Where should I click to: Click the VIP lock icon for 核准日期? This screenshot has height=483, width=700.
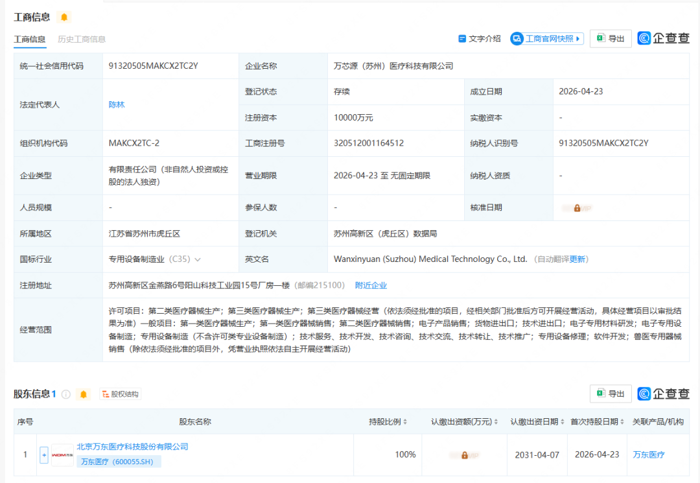pyautogui.click(x=577, y=208)
